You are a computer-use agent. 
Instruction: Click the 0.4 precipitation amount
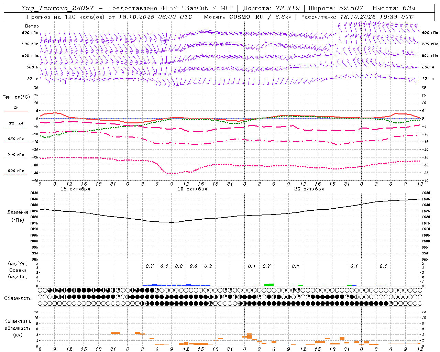coord(164,266)
